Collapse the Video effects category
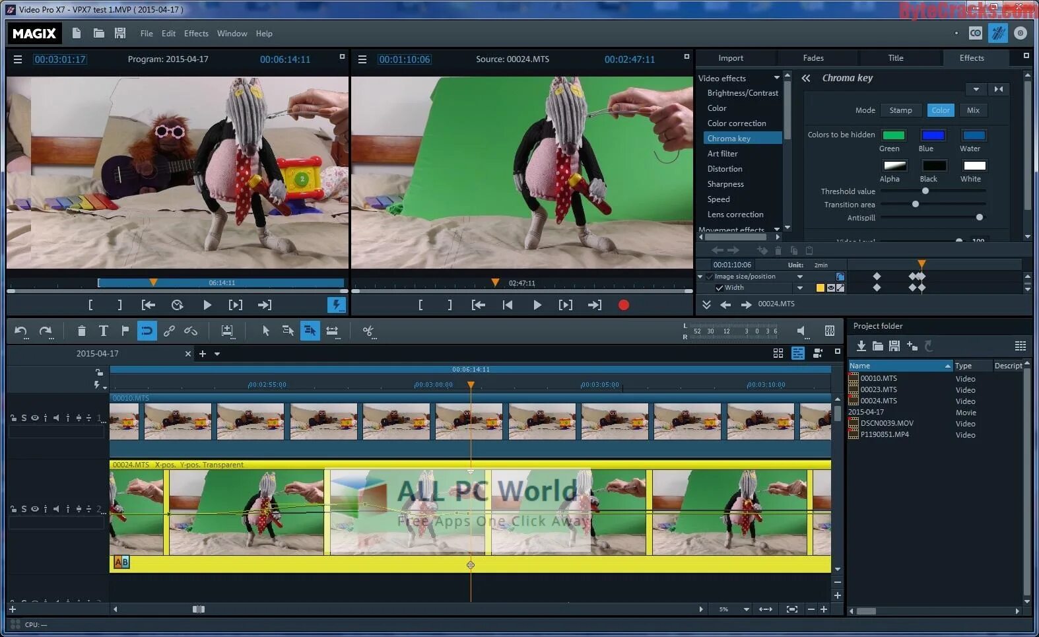Viewport: 1039px width, 637px height. tap(776, 78)
